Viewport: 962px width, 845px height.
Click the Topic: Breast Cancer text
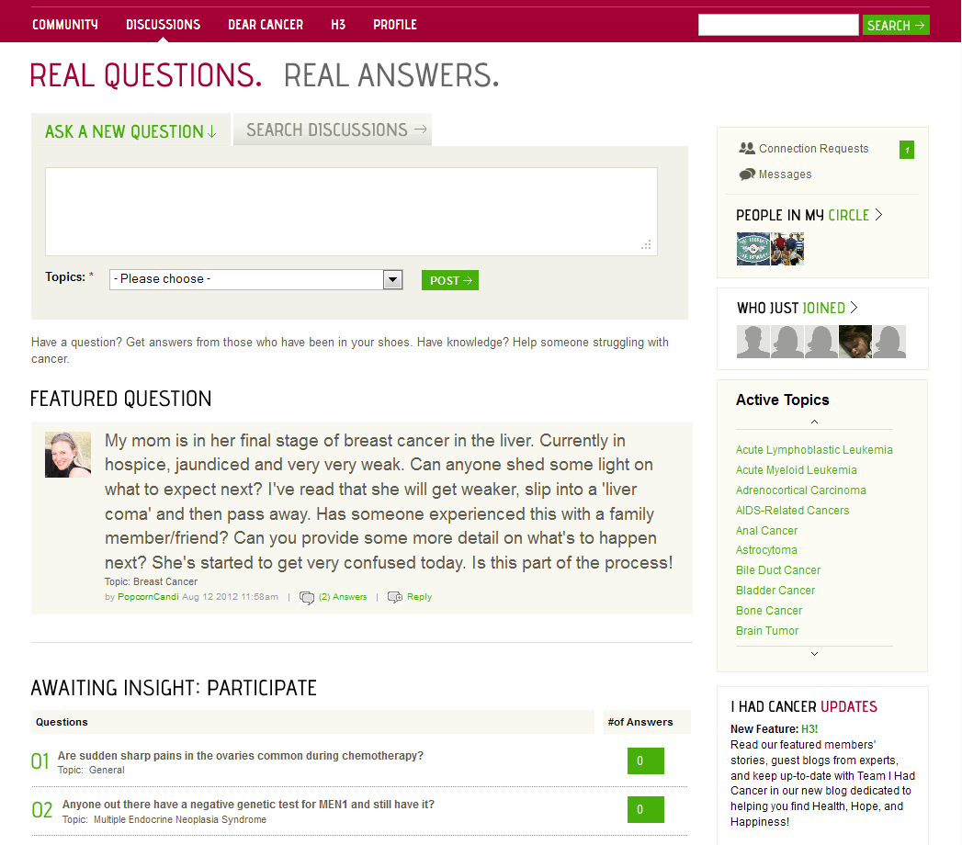[151, 581]
